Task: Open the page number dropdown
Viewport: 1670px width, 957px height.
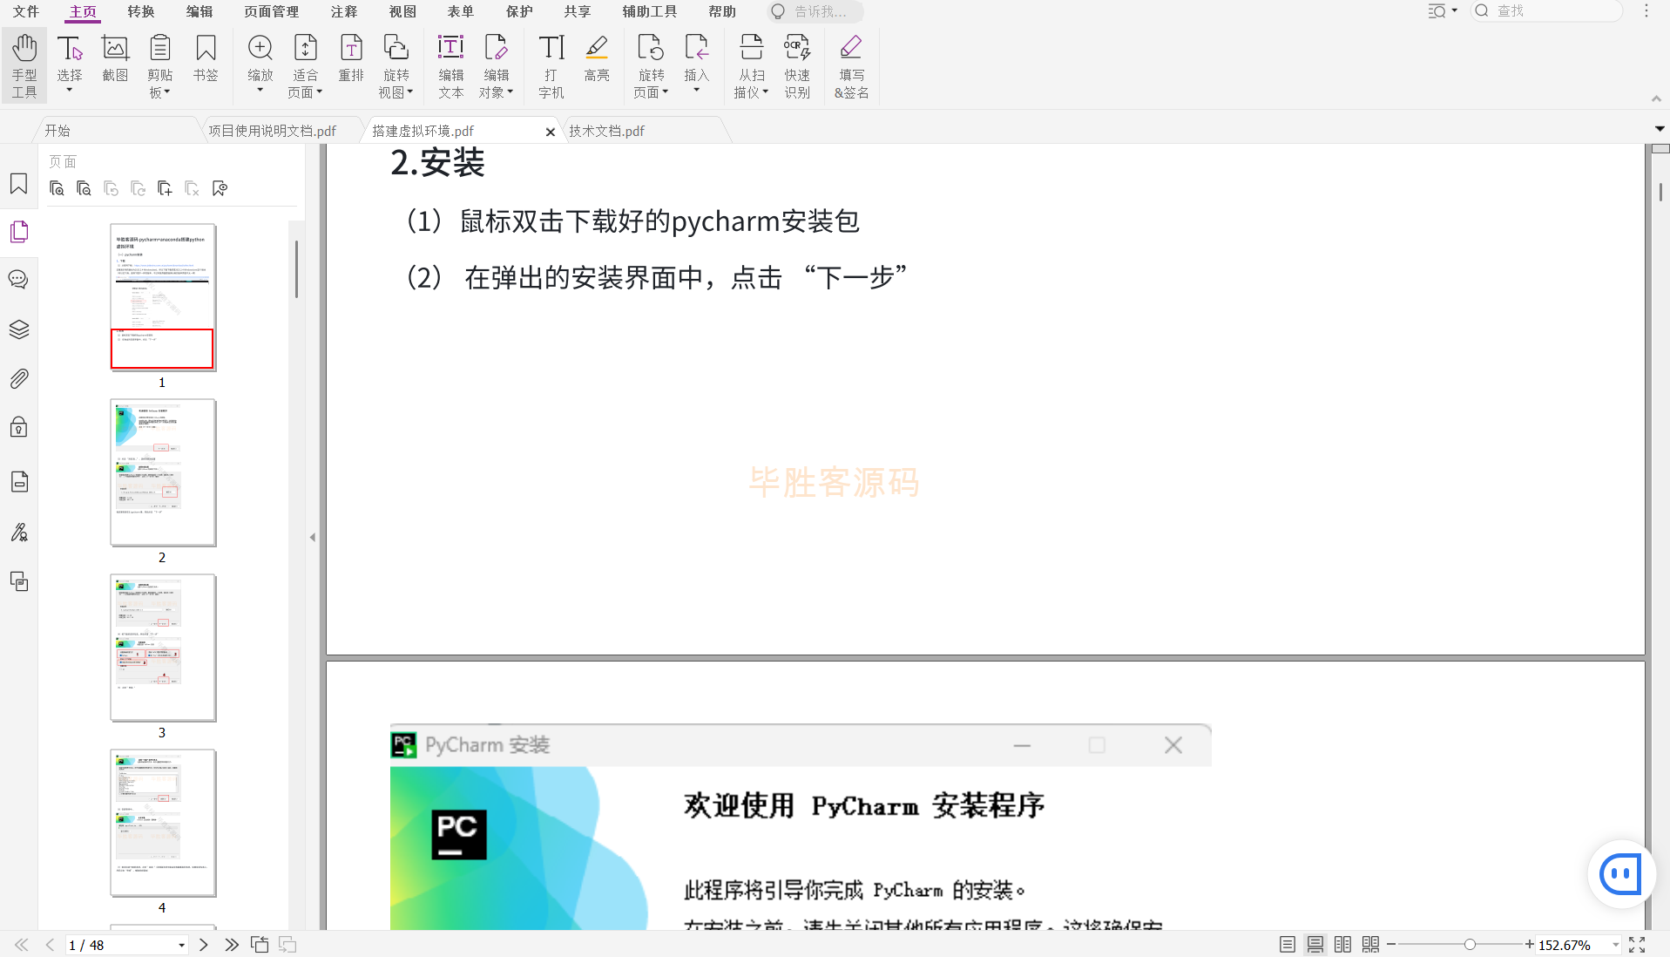Action: [181, 946]
